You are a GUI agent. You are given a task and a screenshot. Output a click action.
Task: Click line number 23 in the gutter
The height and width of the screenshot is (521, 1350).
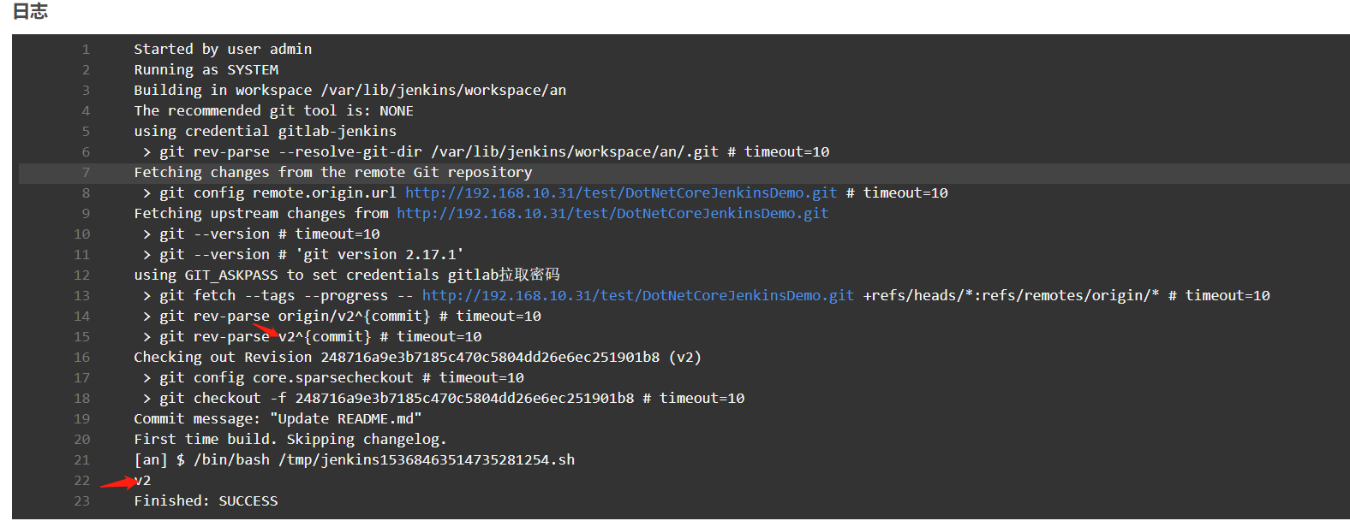pyautogui.click(x=81, y=501)
